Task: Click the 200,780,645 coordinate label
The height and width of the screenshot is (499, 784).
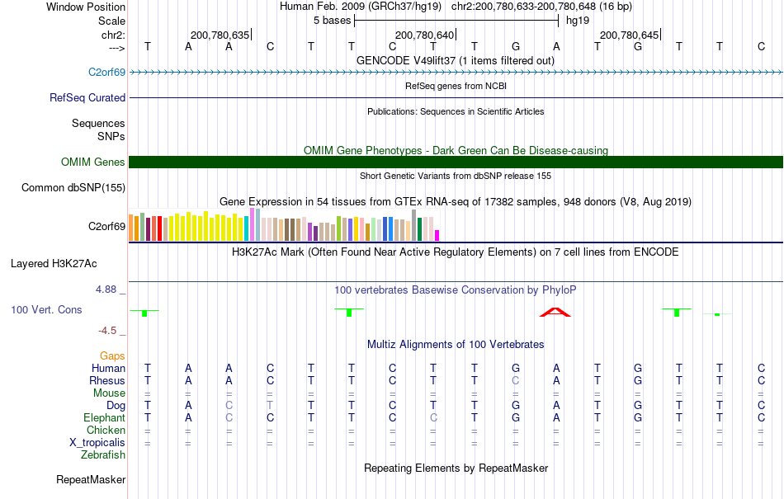Action: [x=629, y=35]
